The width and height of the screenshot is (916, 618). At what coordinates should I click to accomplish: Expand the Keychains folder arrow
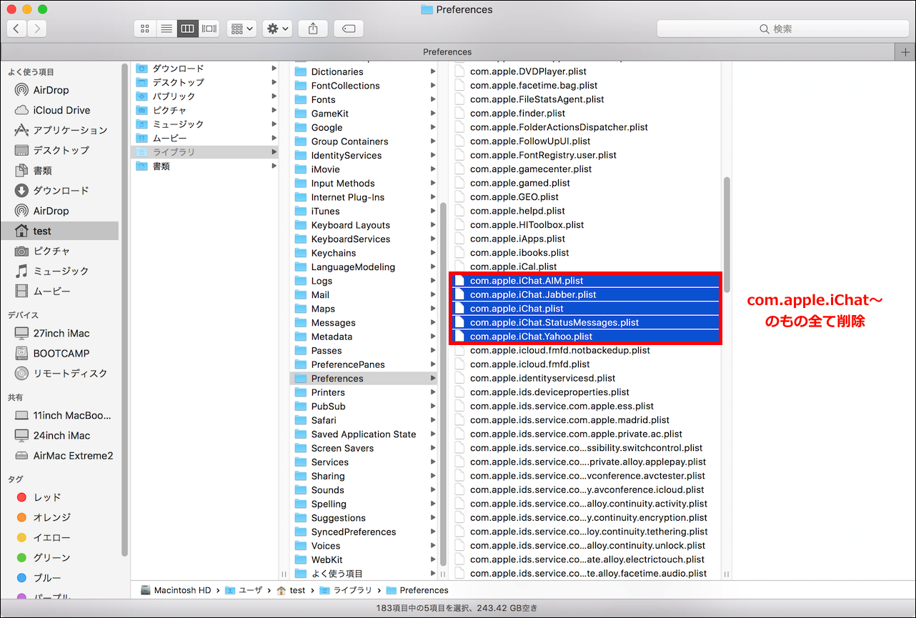pyautogui.click(x=433, y=253)
